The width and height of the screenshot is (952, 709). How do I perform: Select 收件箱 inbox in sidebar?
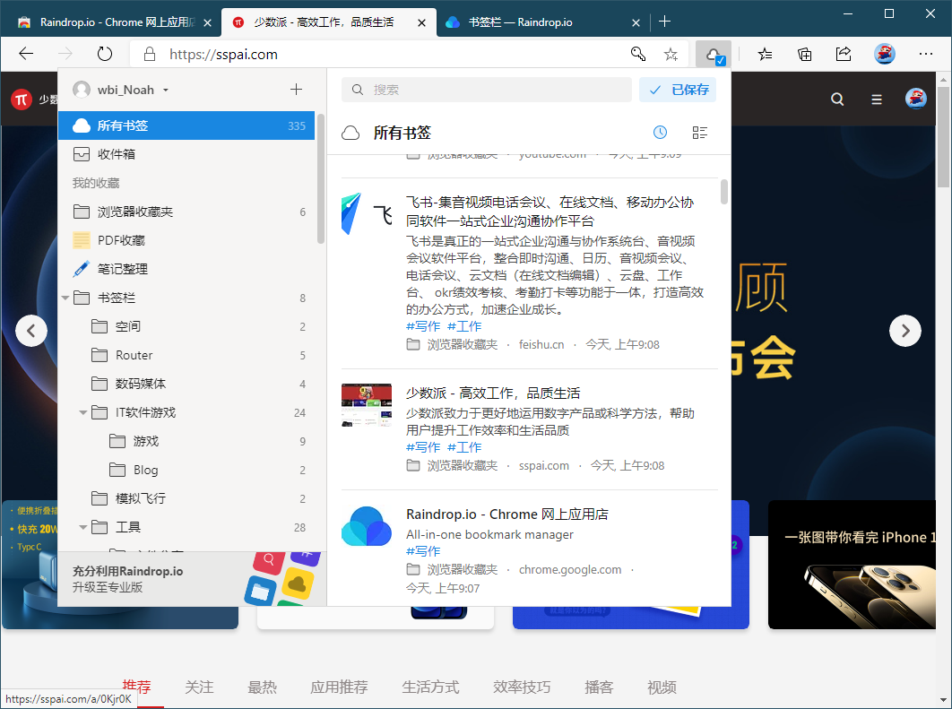(186, 154)
